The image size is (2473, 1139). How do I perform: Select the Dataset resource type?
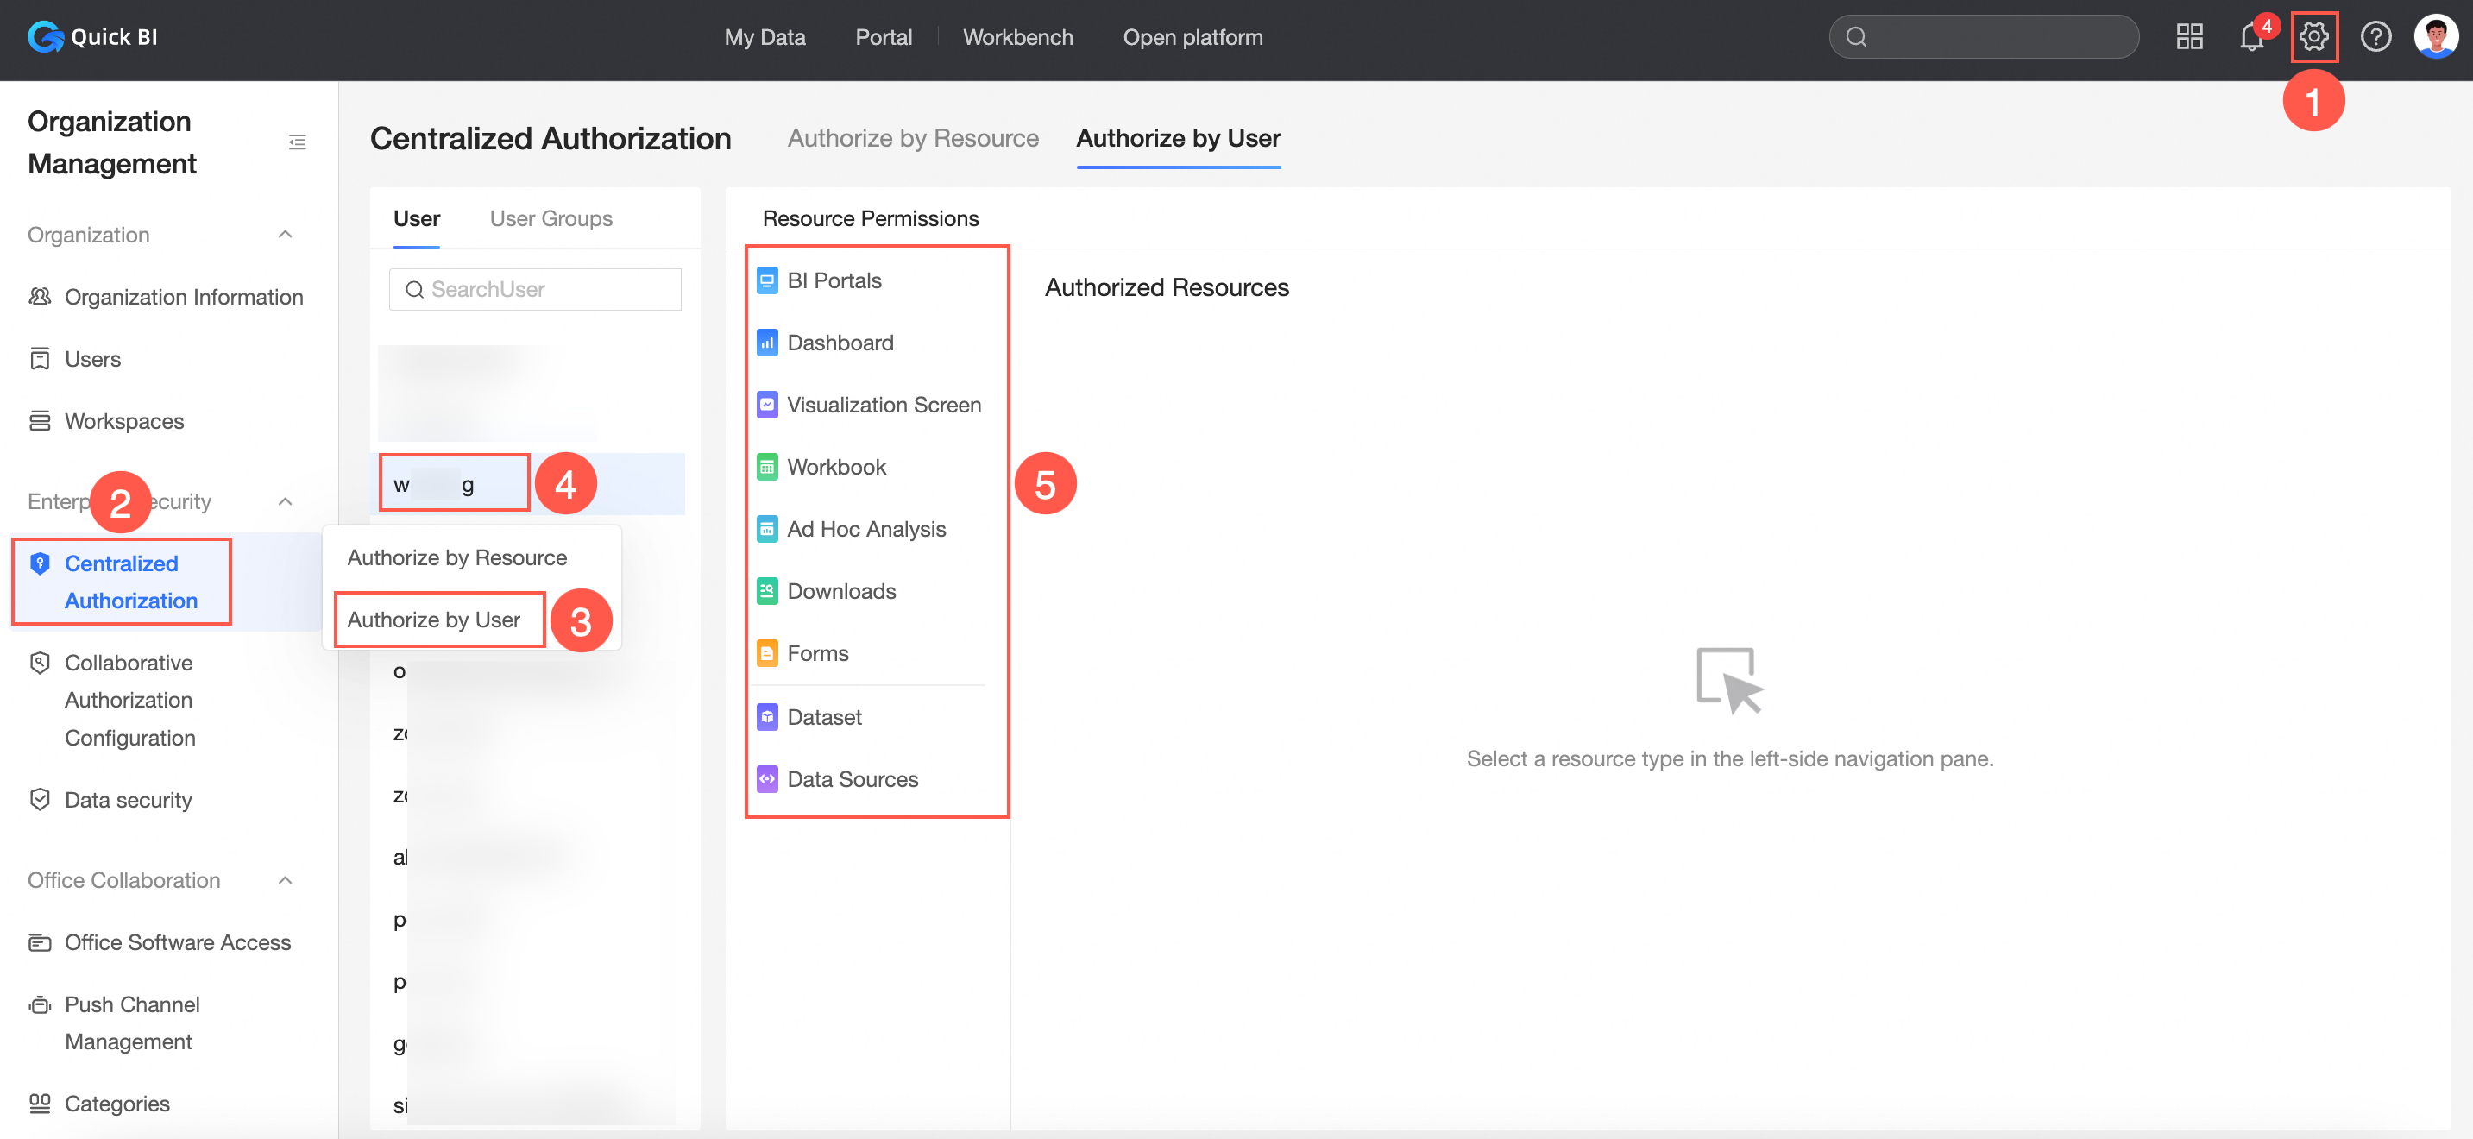point(824,716)
